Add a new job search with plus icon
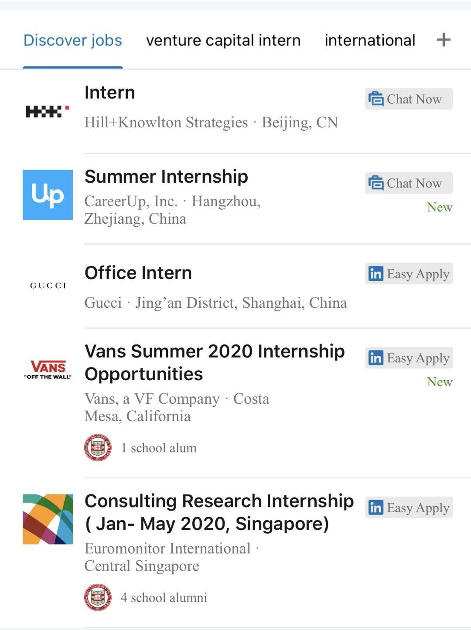 (444, 40)
